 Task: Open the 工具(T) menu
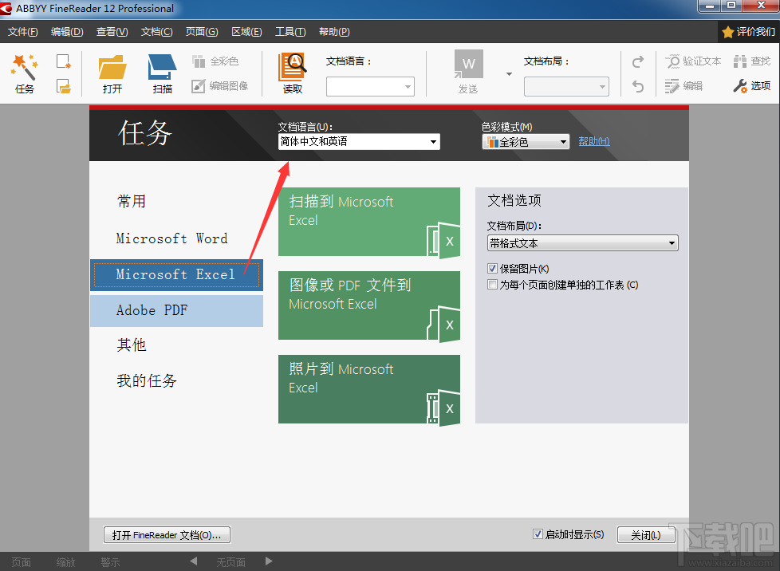(290, 32)
